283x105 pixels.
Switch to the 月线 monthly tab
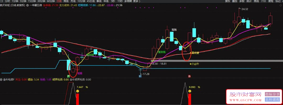(73, 1)
